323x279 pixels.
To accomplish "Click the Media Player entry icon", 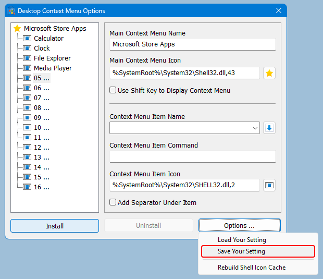I will tap(28, 68).
